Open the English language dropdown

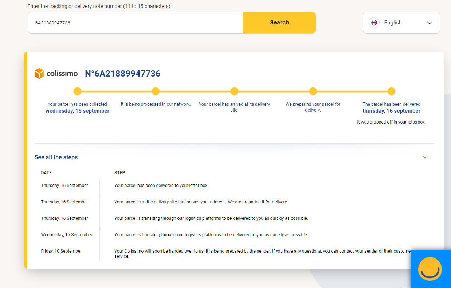401,23
